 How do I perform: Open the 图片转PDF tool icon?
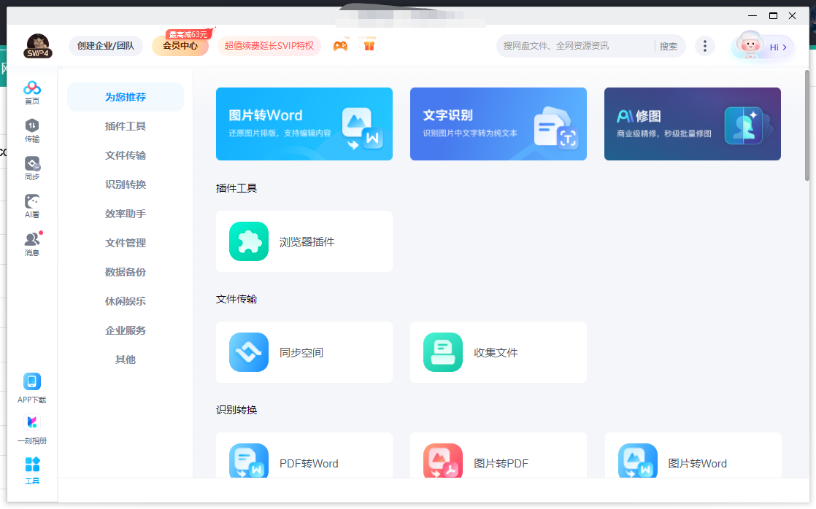443,461
